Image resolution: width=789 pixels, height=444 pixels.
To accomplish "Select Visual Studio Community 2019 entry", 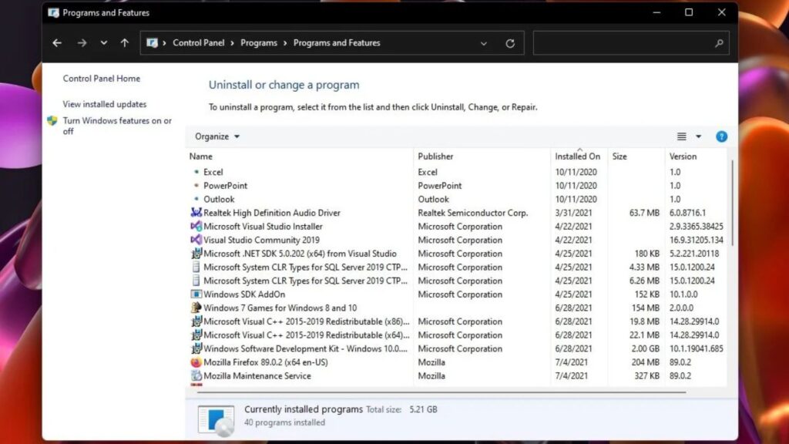I will [261, 240].
